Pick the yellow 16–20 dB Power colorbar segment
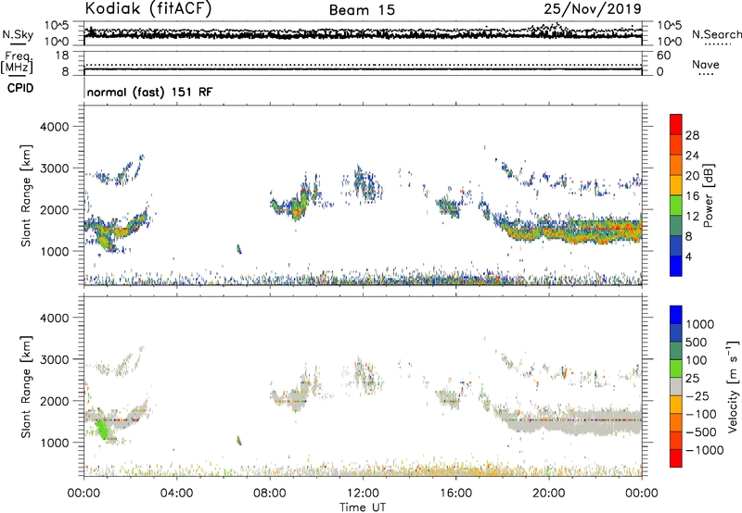Screen dimensions: 742x513 (676, 185)
